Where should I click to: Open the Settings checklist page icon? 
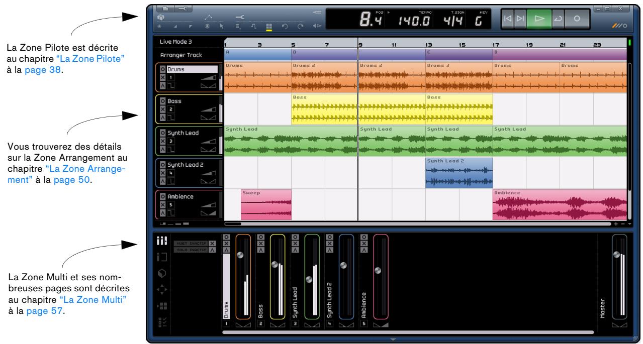pyautogui.click(x=162, y=323)
